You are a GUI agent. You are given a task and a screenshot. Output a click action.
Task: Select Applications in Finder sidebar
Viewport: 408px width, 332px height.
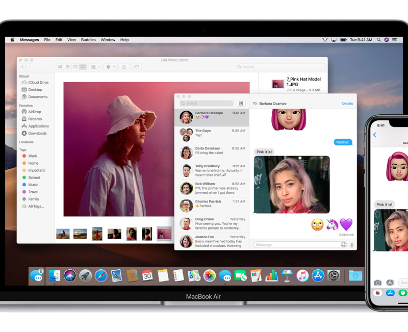point(35,126)
